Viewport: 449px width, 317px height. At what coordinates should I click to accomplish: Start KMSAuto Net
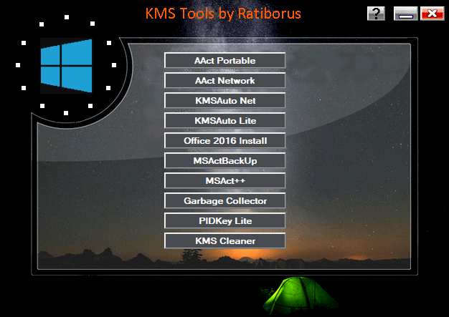click(x=225, y=101)
